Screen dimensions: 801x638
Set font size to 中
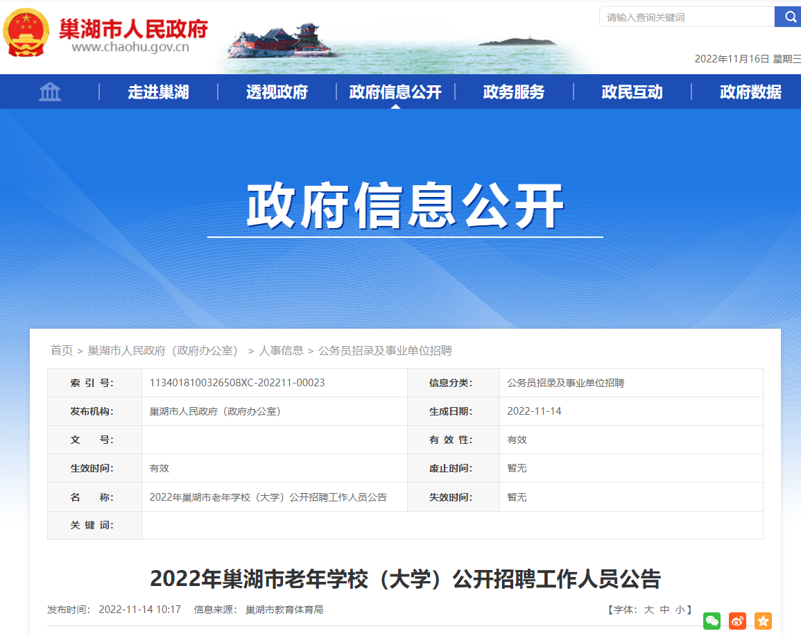[x=664, y=610]
